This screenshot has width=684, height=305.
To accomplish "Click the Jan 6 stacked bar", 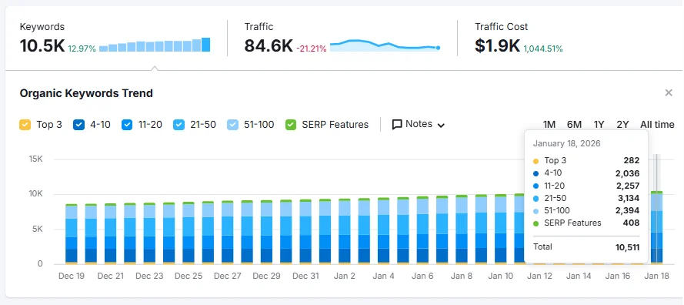I will [x=422, y=231].
